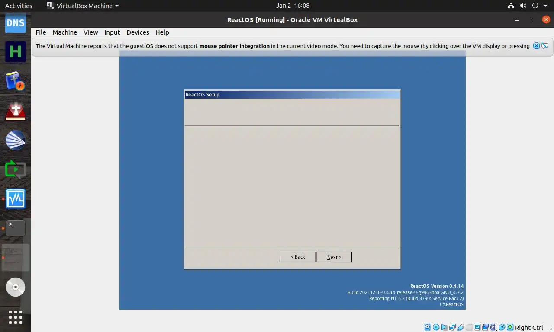The image size is (554, 332).
Task: Launch the blue striped globe app
Action: (x=16, y=140)
